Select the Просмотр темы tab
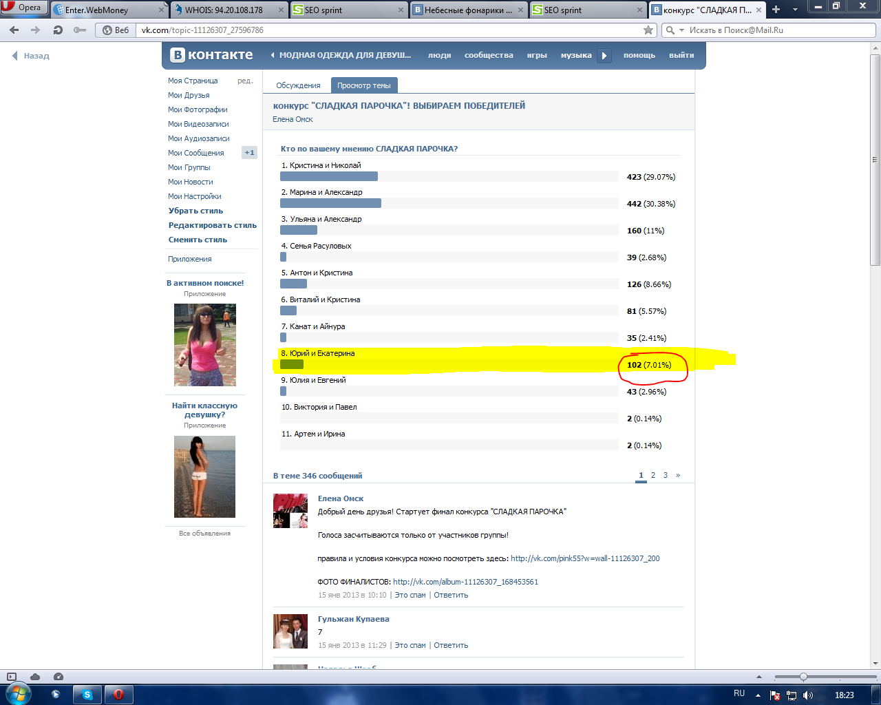881x705 pixels. (x=364, y=85)
